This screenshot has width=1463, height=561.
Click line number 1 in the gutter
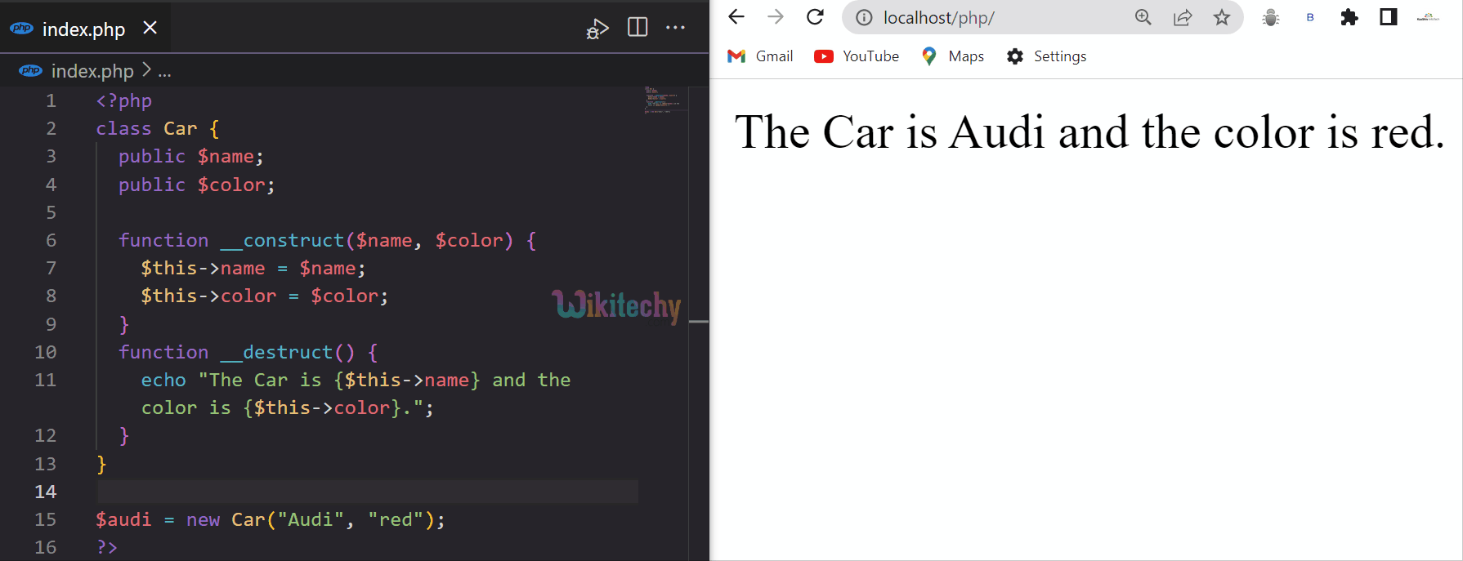click(51, 101)
